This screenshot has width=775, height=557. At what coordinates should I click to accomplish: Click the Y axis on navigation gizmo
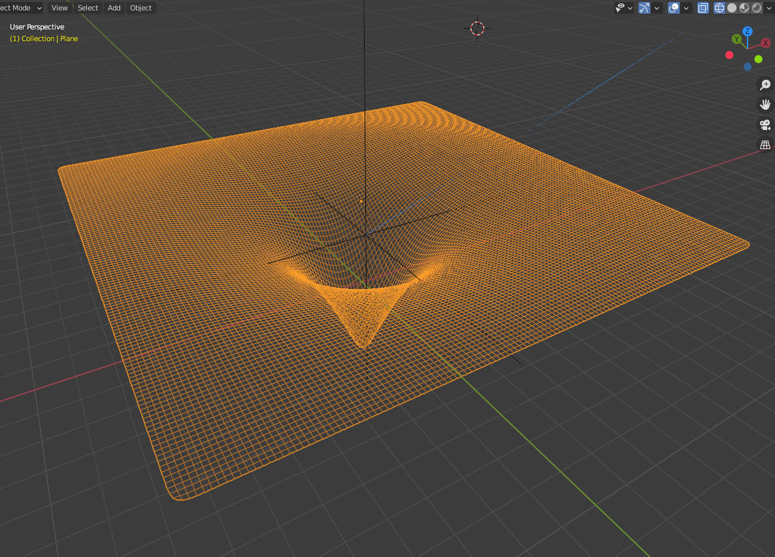[x=736, y=39]
